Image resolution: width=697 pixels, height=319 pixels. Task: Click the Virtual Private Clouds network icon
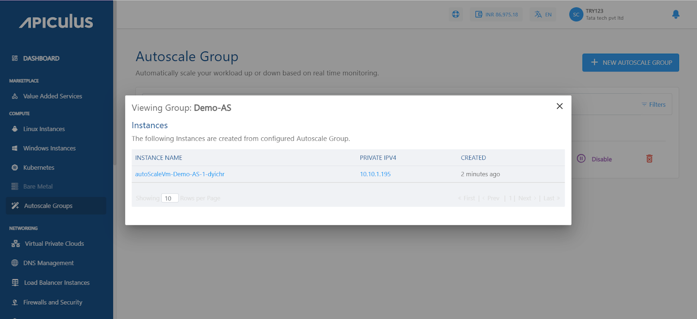(16, 244)
